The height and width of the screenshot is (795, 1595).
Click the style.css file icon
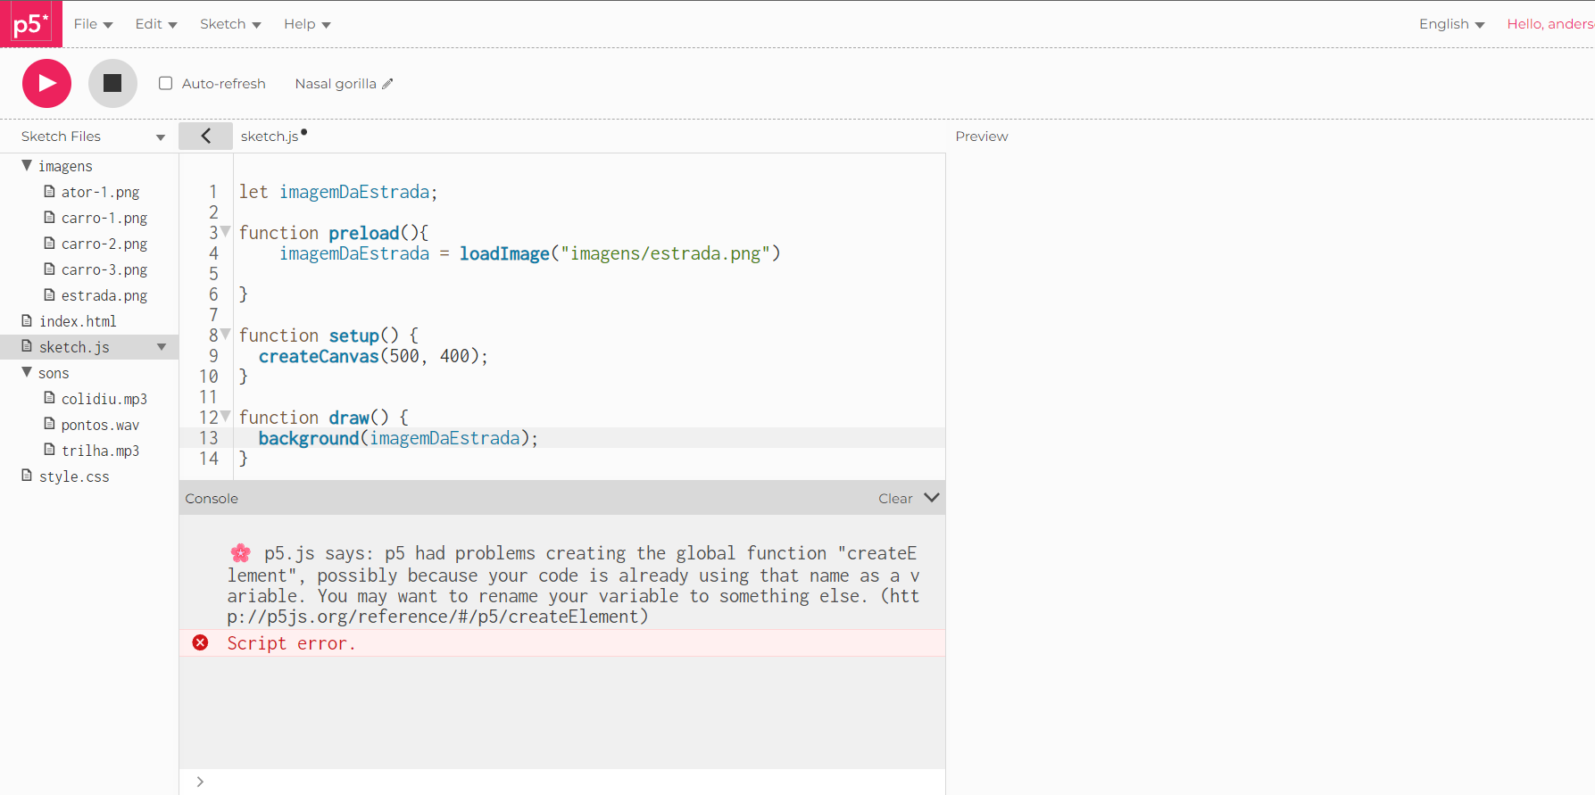27,476
